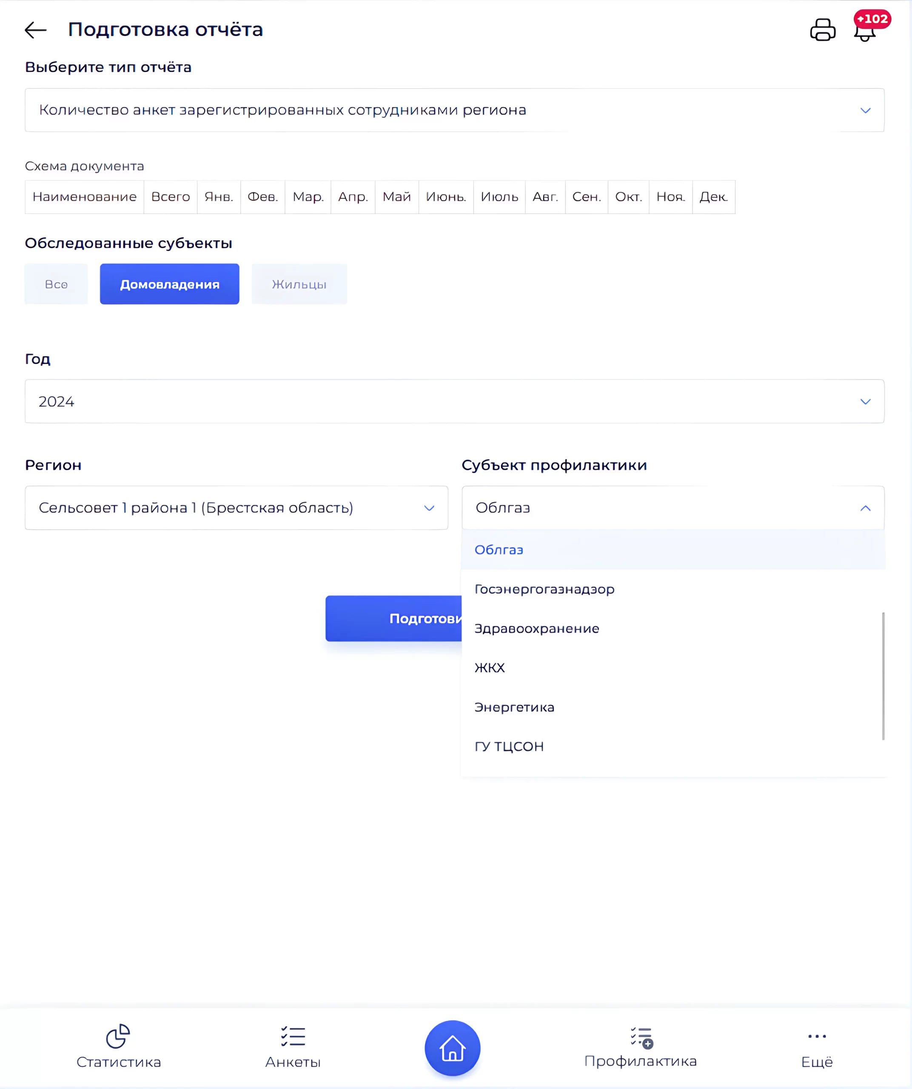Image resolution: width=912 pixels, height=1089 pixels.
Task: Click the Подготовка отчёта page title
Action: 165,29
